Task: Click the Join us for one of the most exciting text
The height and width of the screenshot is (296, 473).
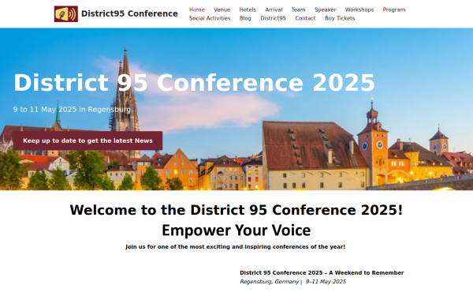Action: pos(235,247)
